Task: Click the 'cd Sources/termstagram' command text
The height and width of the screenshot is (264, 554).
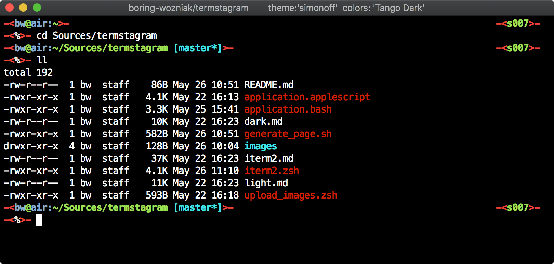Action: 97,35
